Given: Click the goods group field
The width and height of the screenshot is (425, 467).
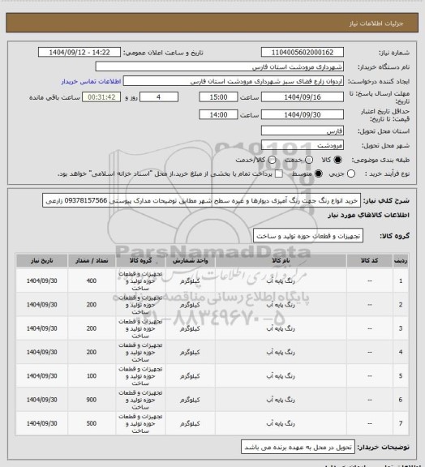Looking at the screenshot, I should [x=308, y=236].
